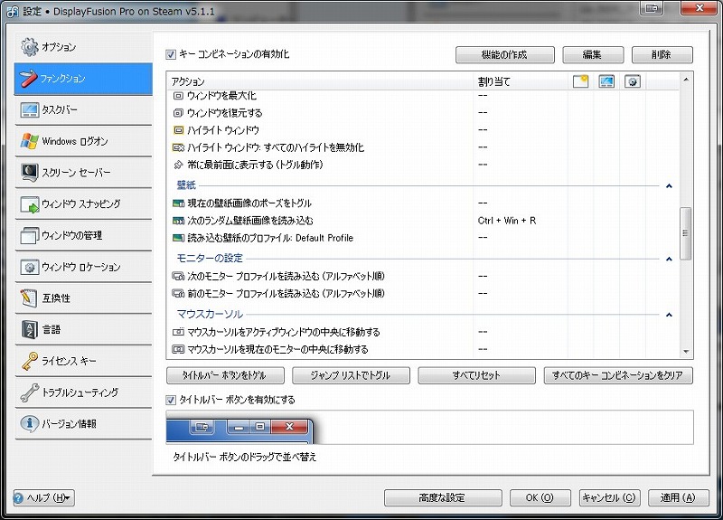Select ハイライト ウィンドウ: すべてのハイライトを無効化 row
The height and width of the screenshot is (520, 723).
422,147
